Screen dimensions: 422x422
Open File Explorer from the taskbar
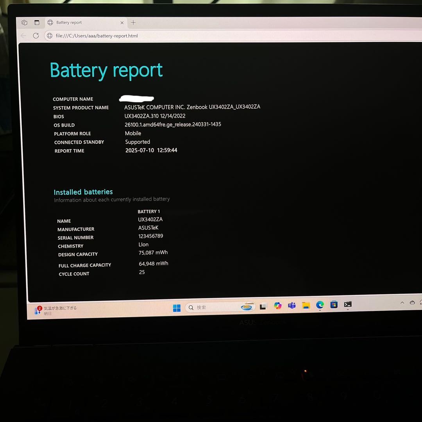[306, 305]
